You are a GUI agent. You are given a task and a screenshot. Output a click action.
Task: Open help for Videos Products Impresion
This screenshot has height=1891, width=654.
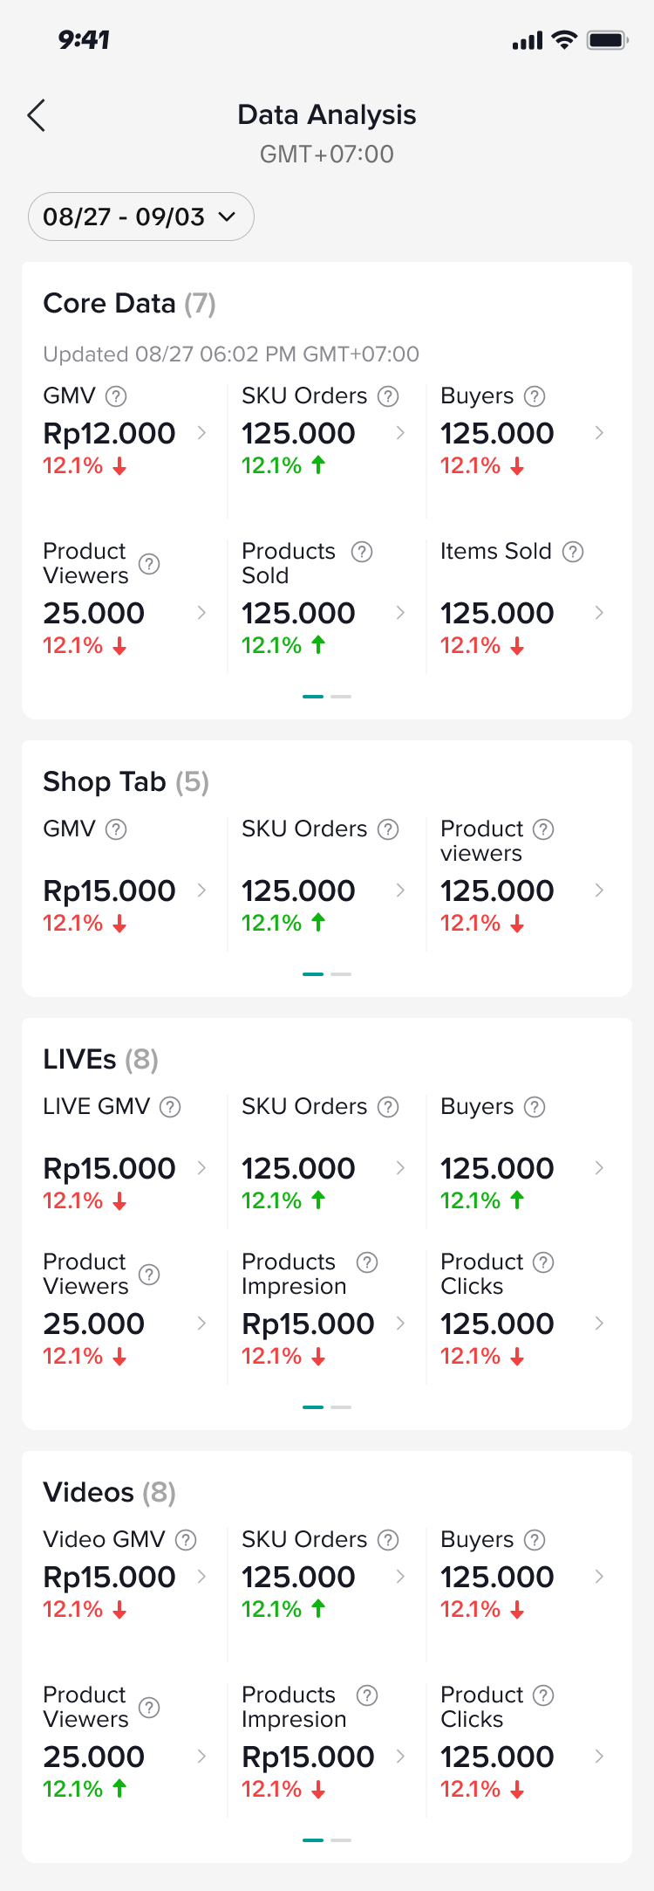[x=367, y=1695]
